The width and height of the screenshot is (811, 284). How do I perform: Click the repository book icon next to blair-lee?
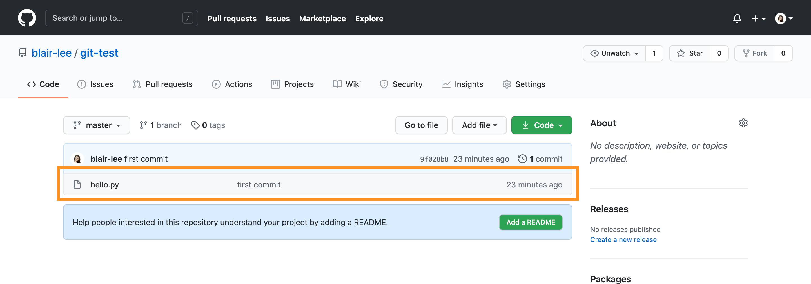[22, 53]
